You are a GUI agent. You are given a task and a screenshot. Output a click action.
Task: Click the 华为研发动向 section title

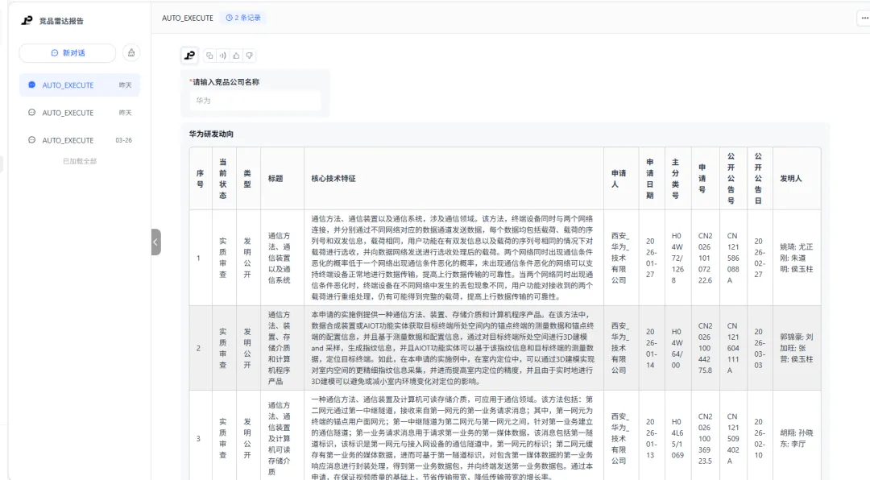211,134
